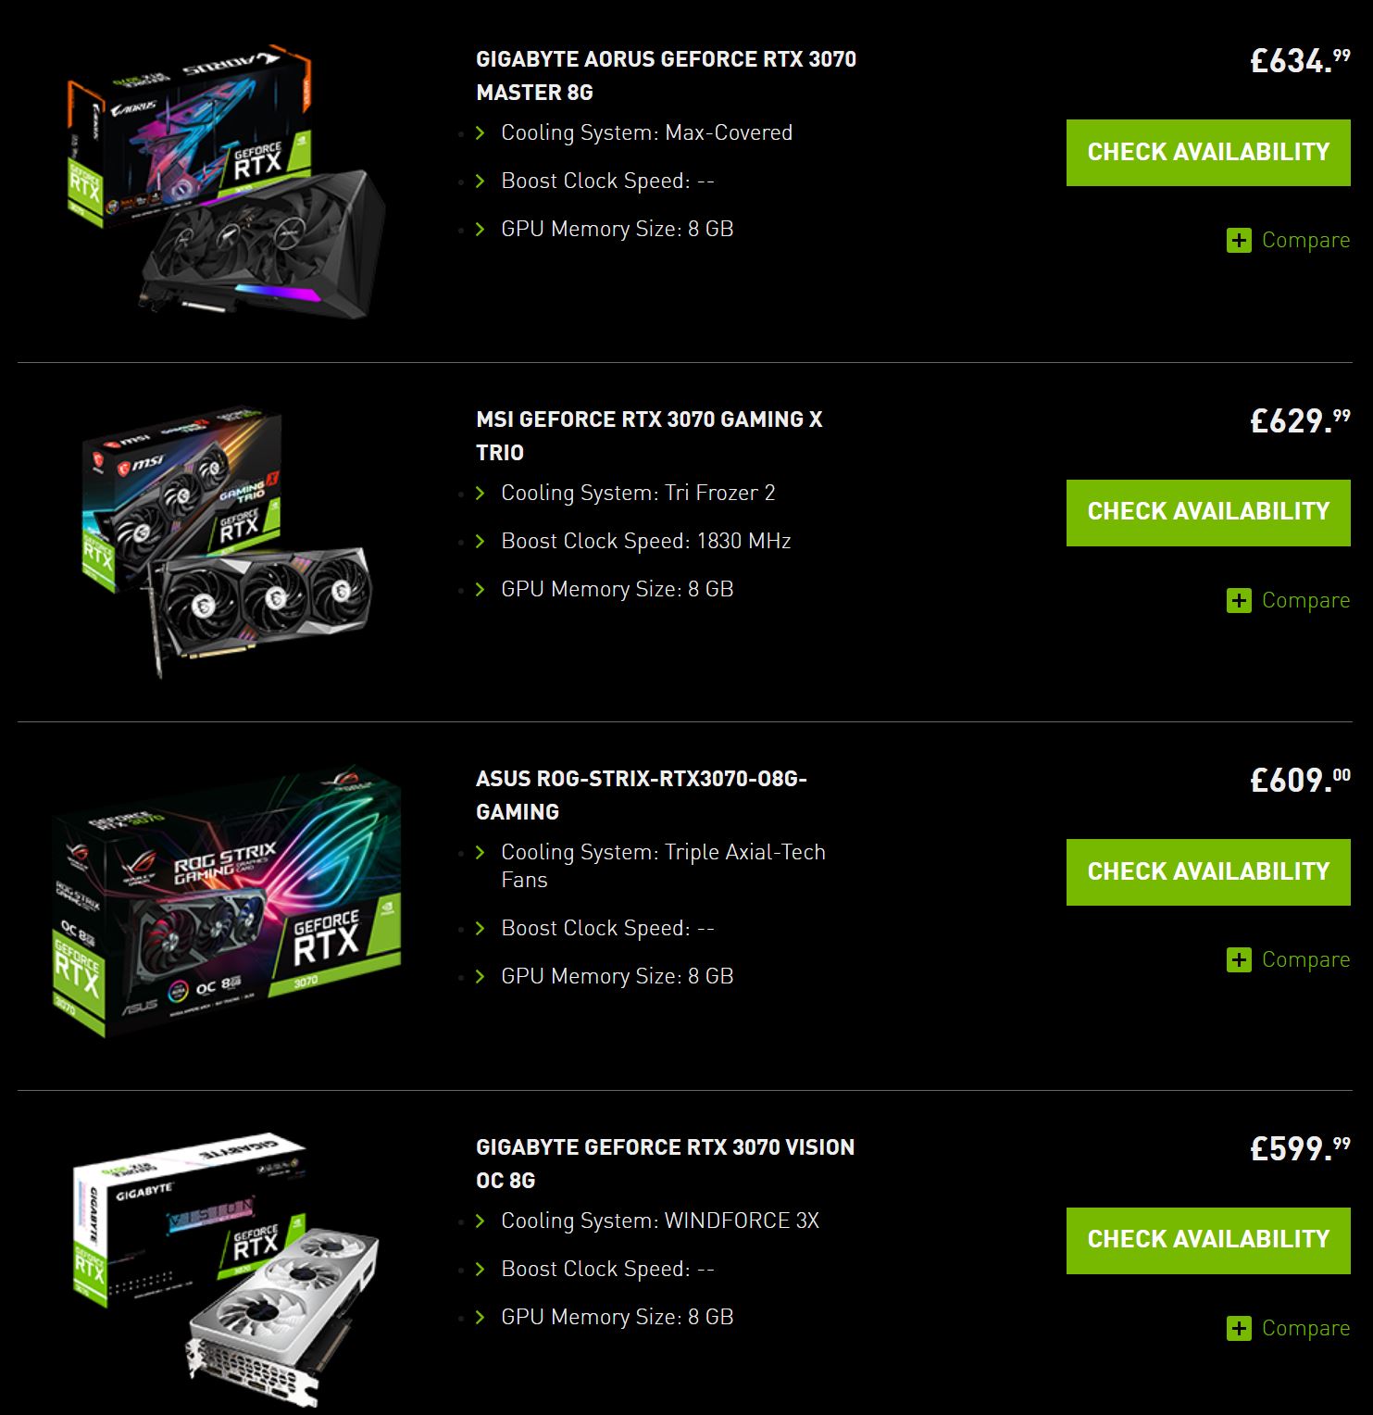The image size is (1373, 1415).
Task: Click the chevron beside Cooling System: Tri Frozer 2
Action: tap(481, 494)
